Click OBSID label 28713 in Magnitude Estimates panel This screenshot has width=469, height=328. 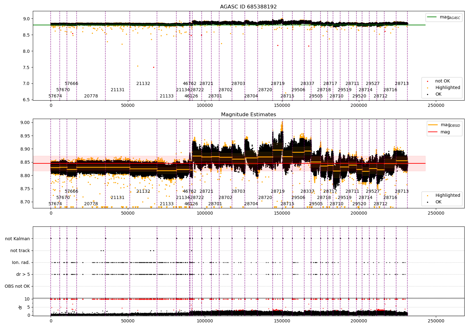402,191
